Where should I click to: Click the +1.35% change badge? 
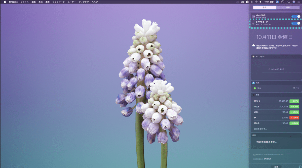tap(294, 112)
